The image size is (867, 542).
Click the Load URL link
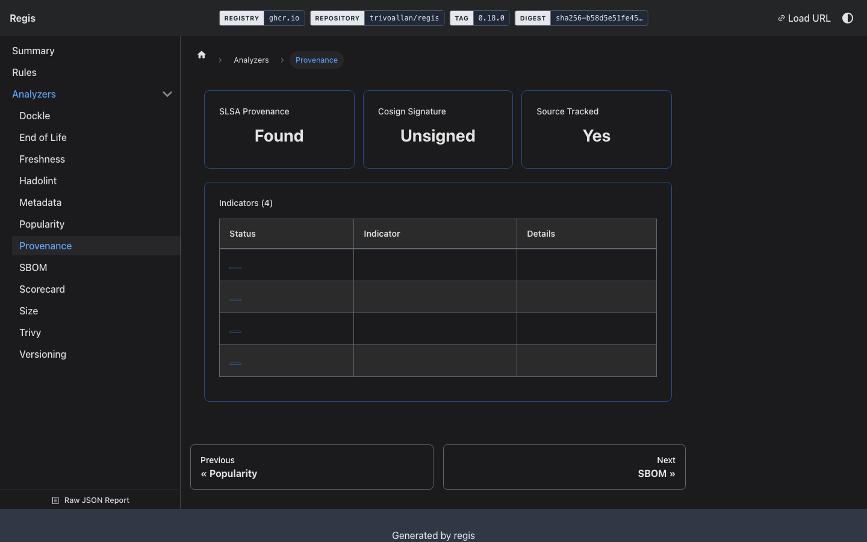(804, 18)
